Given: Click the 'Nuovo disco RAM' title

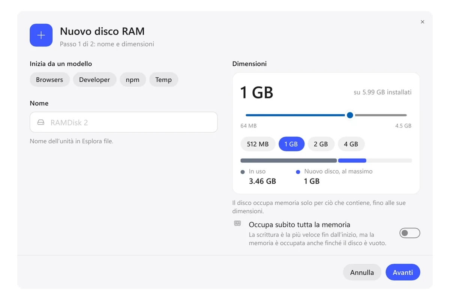Looking at the screenshot, I should pos(102,31).
